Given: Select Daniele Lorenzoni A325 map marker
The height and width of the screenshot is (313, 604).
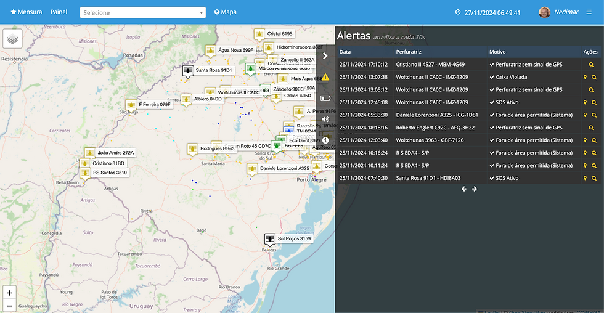Looking at the screenshot, I should pos(252,169).
